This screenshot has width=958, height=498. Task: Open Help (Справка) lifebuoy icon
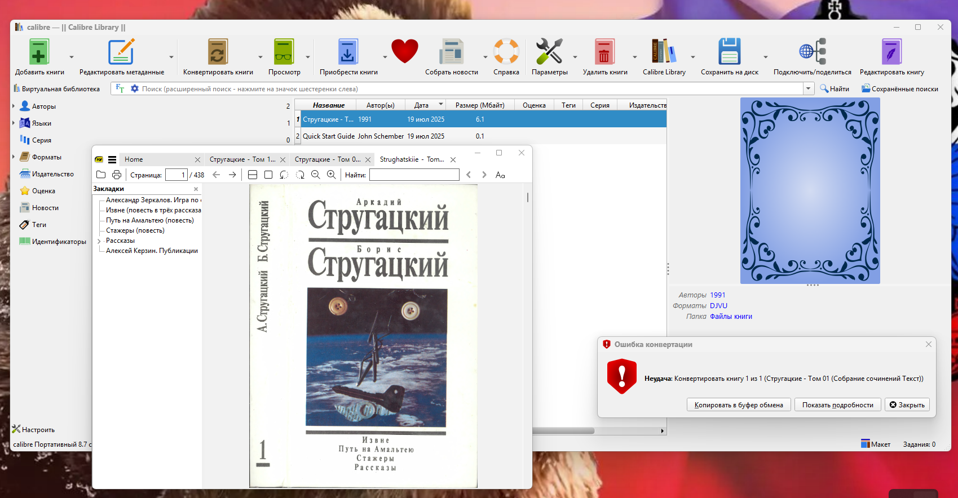506,52
